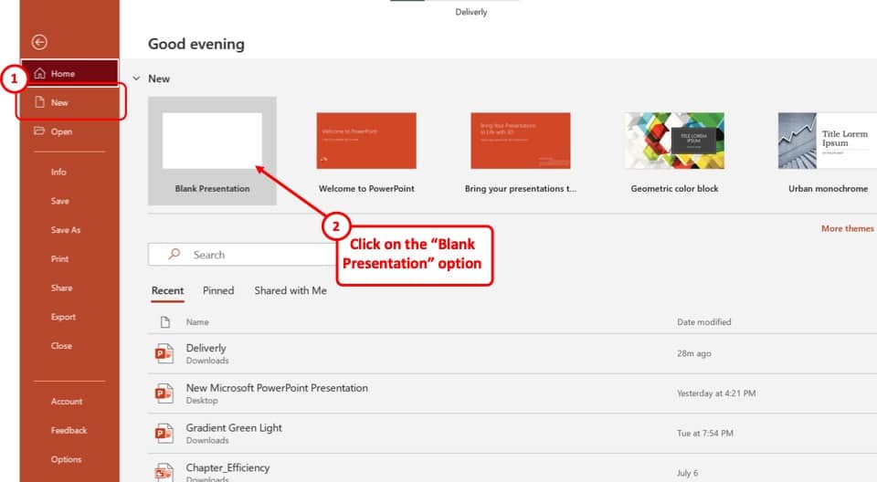Switch to the Shared with Me tab
This screenshot has width=877, height=482.
point(291,291)
